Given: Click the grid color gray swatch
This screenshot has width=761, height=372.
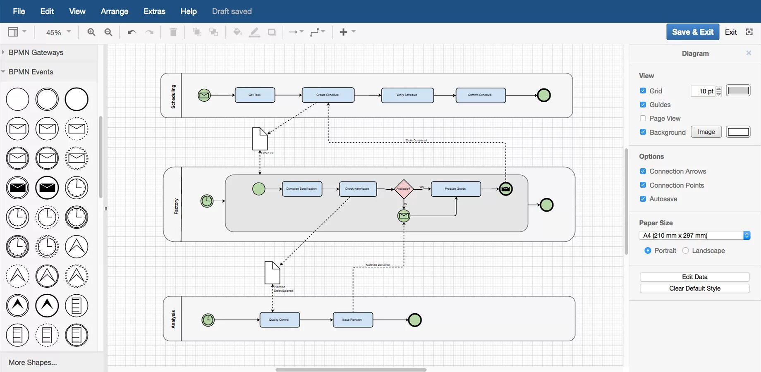Looking at the screenshot, I should tap(738, 91).
